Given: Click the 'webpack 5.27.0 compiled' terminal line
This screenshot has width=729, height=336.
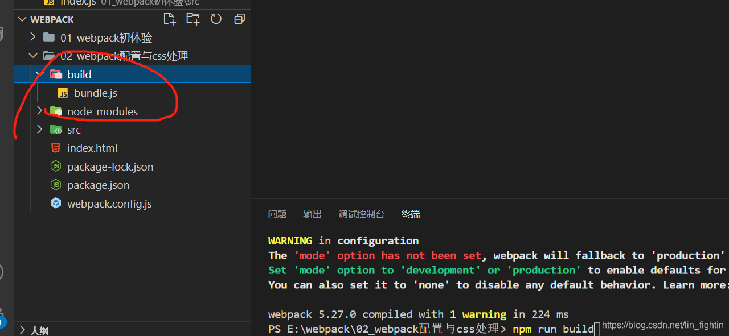Looking at the screenshot, I should (419, 314).
